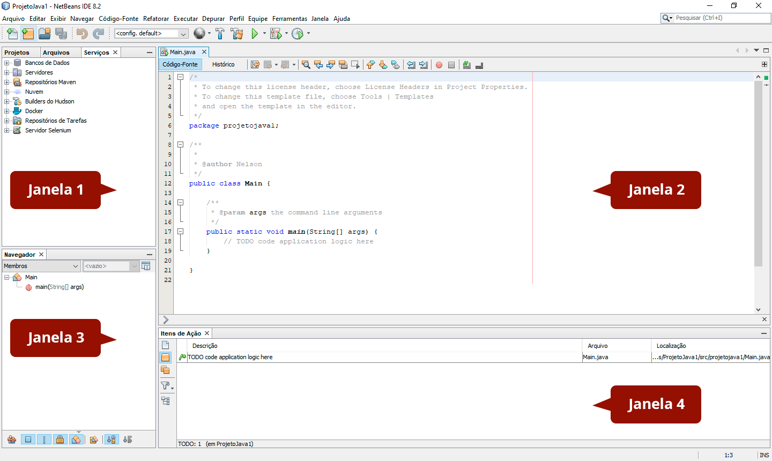
Task: Select Código-Fonte view button
Action: [180, 64]
